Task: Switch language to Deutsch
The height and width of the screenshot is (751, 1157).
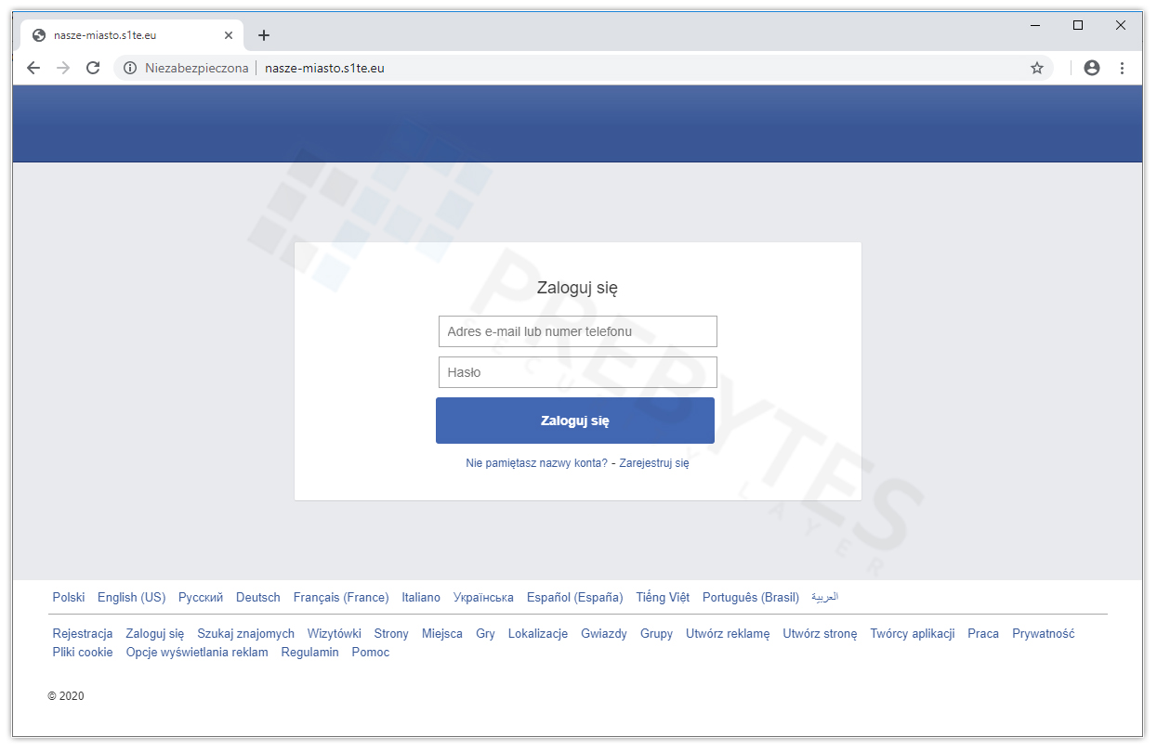Action: coord(258,598)
